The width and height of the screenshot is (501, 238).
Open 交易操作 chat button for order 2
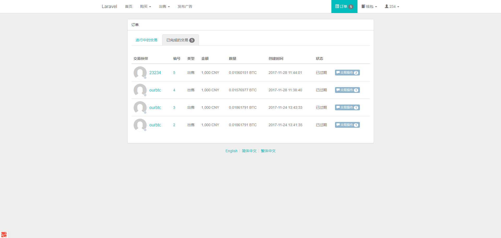pos(347,125)
